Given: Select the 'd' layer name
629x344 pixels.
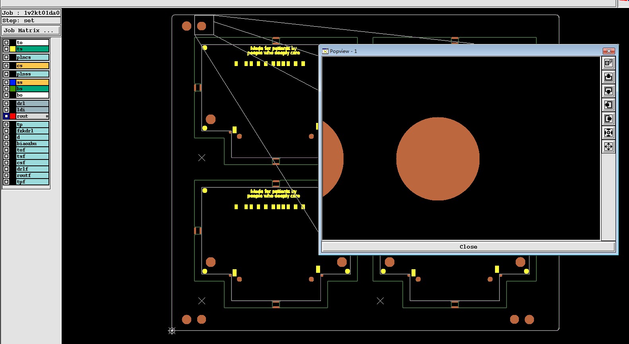Looking at the screenshot, I should click(x=33, y=137).
